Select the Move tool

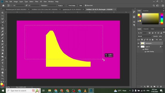(2, 13)
